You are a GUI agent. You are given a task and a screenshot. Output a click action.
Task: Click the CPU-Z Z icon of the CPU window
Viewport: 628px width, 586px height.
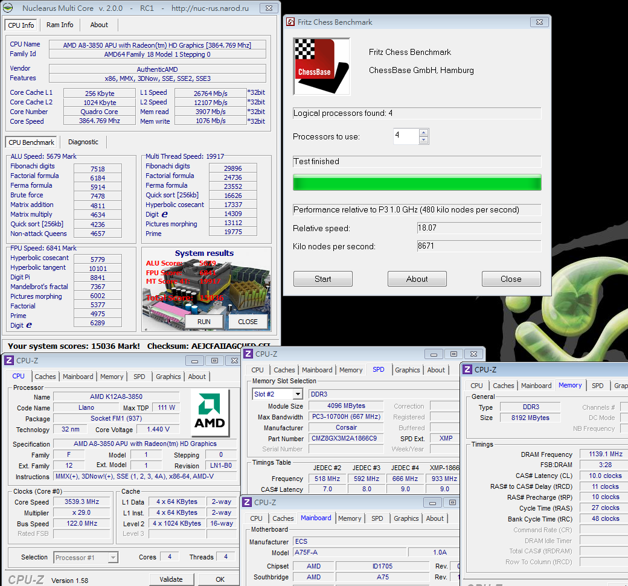9,360
